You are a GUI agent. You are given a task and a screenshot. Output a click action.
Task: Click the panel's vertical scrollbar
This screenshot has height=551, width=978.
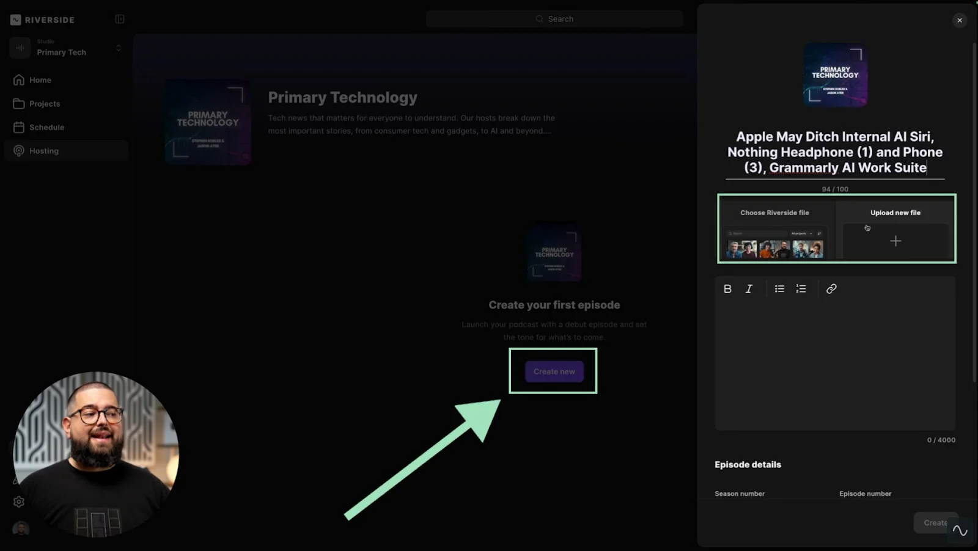tap(974, 213)
